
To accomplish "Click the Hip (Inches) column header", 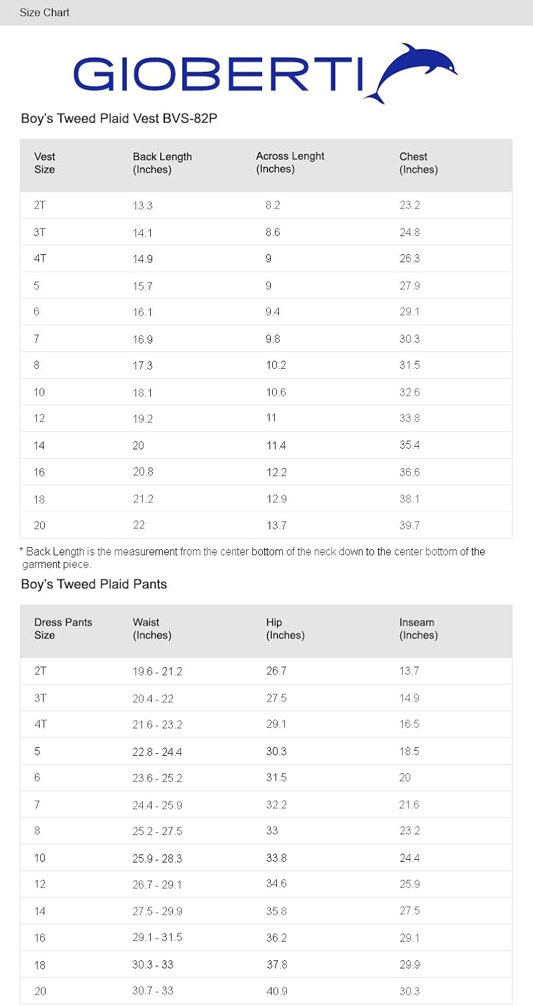I will (x=285, y=628).
